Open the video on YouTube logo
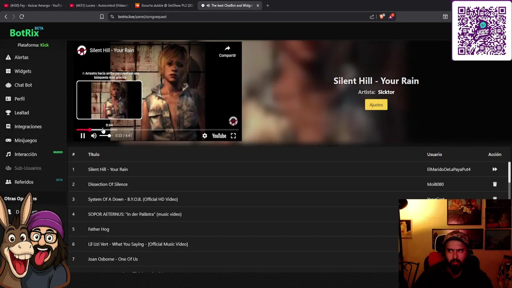Viewport: 512px width, 288px height. 219,136
